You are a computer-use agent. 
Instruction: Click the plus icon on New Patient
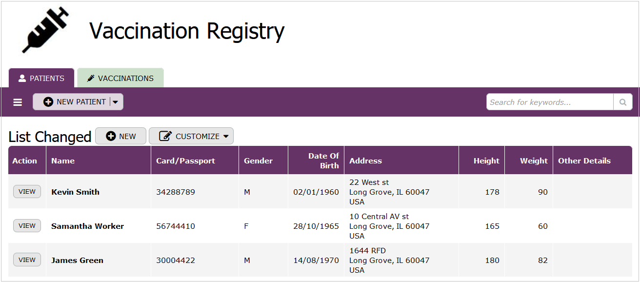[48, 102]
